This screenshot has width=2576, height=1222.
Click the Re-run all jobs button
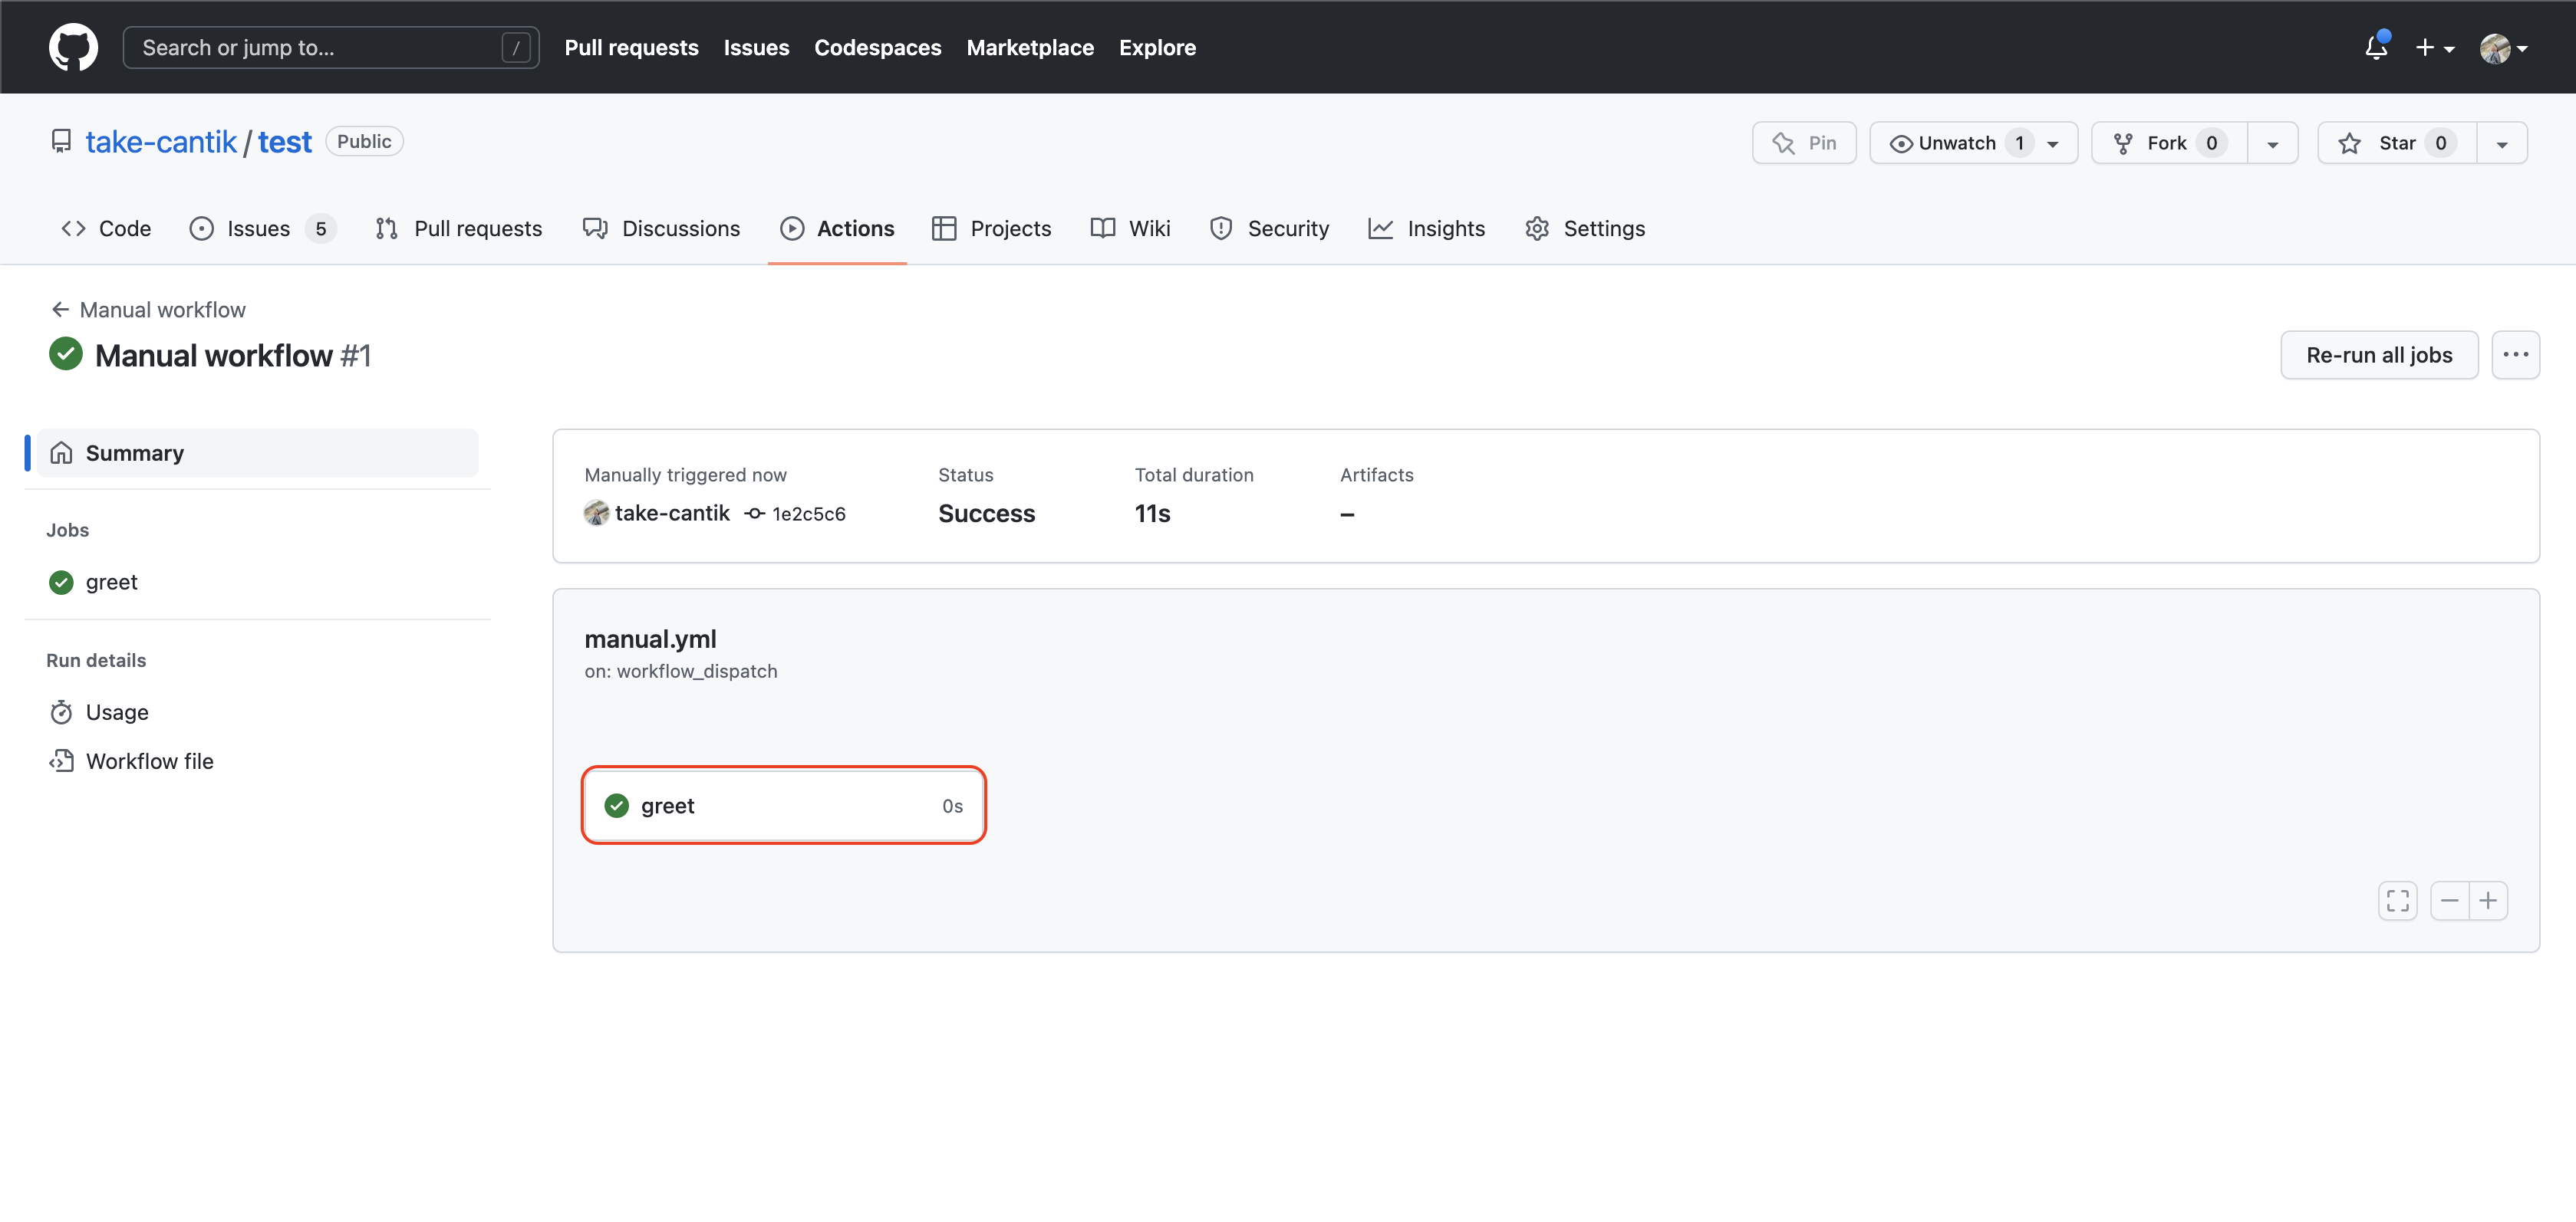[x=2379, y=355]
